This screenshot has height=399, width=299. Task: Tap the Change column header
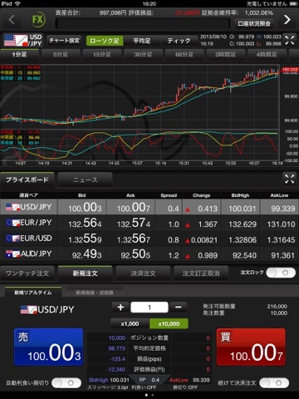[201, 195]
